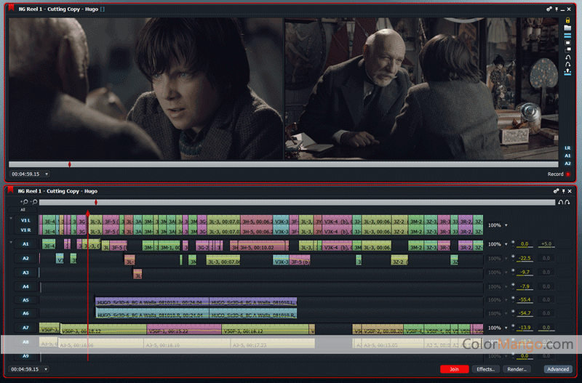
Task: Toggle the A3 track button
Action: (x=25, y=273)
